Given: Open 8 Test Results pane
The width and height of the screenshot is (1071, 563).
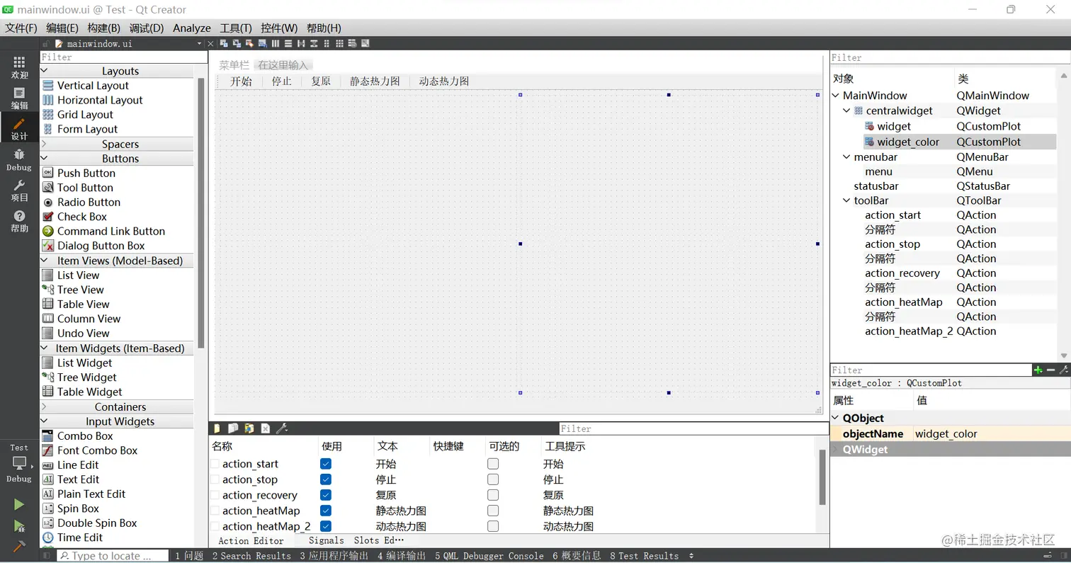Looking at the screenshot, I should click(645, 556).
